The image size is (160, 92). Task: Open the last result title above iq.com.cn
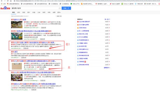33,84
